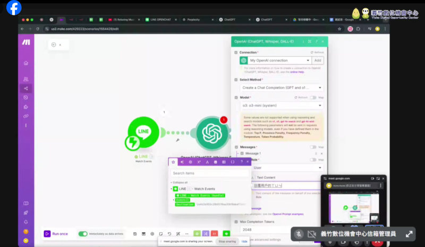425x247 pixels.
Task: Click the star tab in mapping panel
Action: (174, 162)
